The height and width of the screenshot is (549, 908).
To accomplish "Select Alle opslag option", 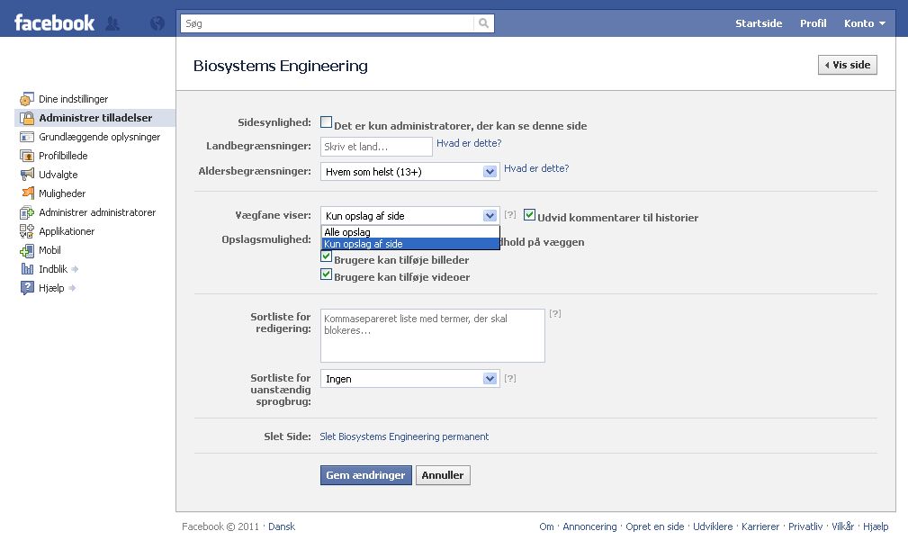I will tap(410, 231).
